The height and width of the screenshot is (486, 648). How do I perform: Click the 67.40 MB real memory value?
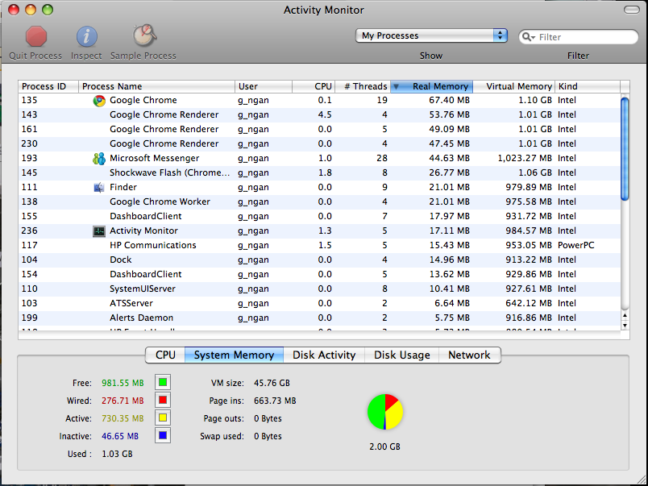pos(449,101)
